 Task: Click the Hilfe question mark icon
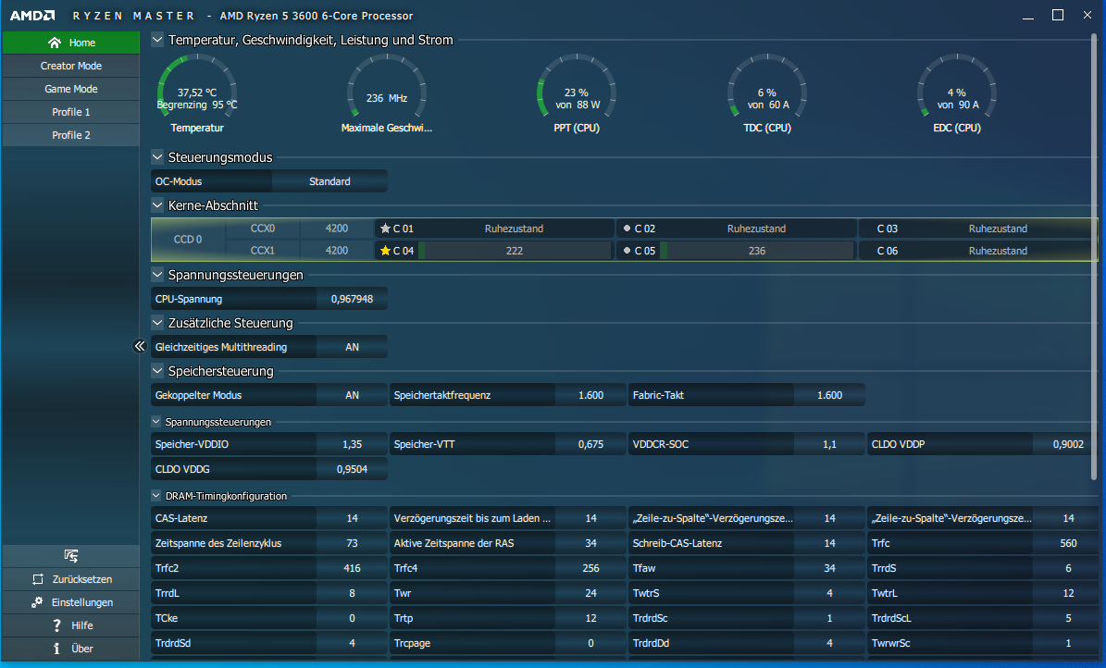tap(57, 625)
